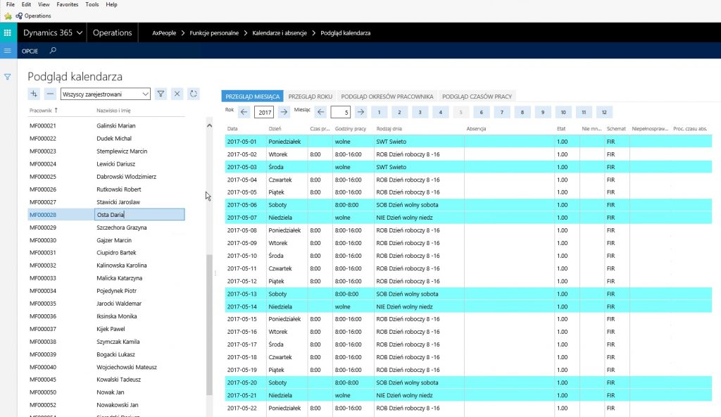
Task: Sort by Pracownik column header
Action: [43, 111]
